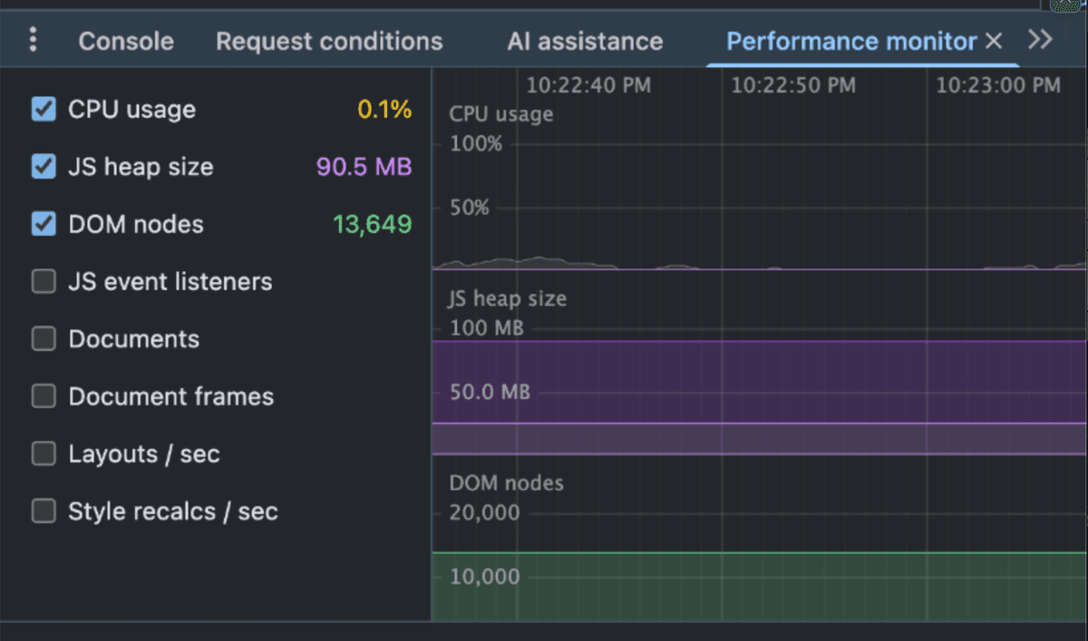The image size is (1088, 641).
Task: Click the 13,649 DOM nodes value
Action: click(x=373, y=224)
